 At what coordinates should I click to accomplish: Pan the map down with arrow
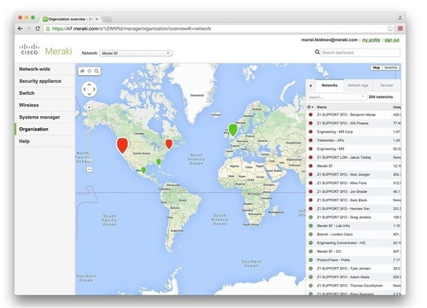tap(90, 94)
